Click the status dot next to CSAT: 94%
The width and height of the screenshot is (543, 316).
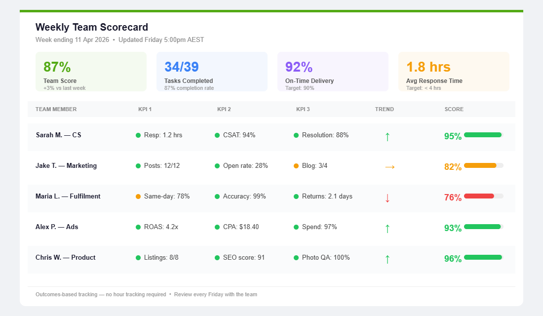[216, 134]
